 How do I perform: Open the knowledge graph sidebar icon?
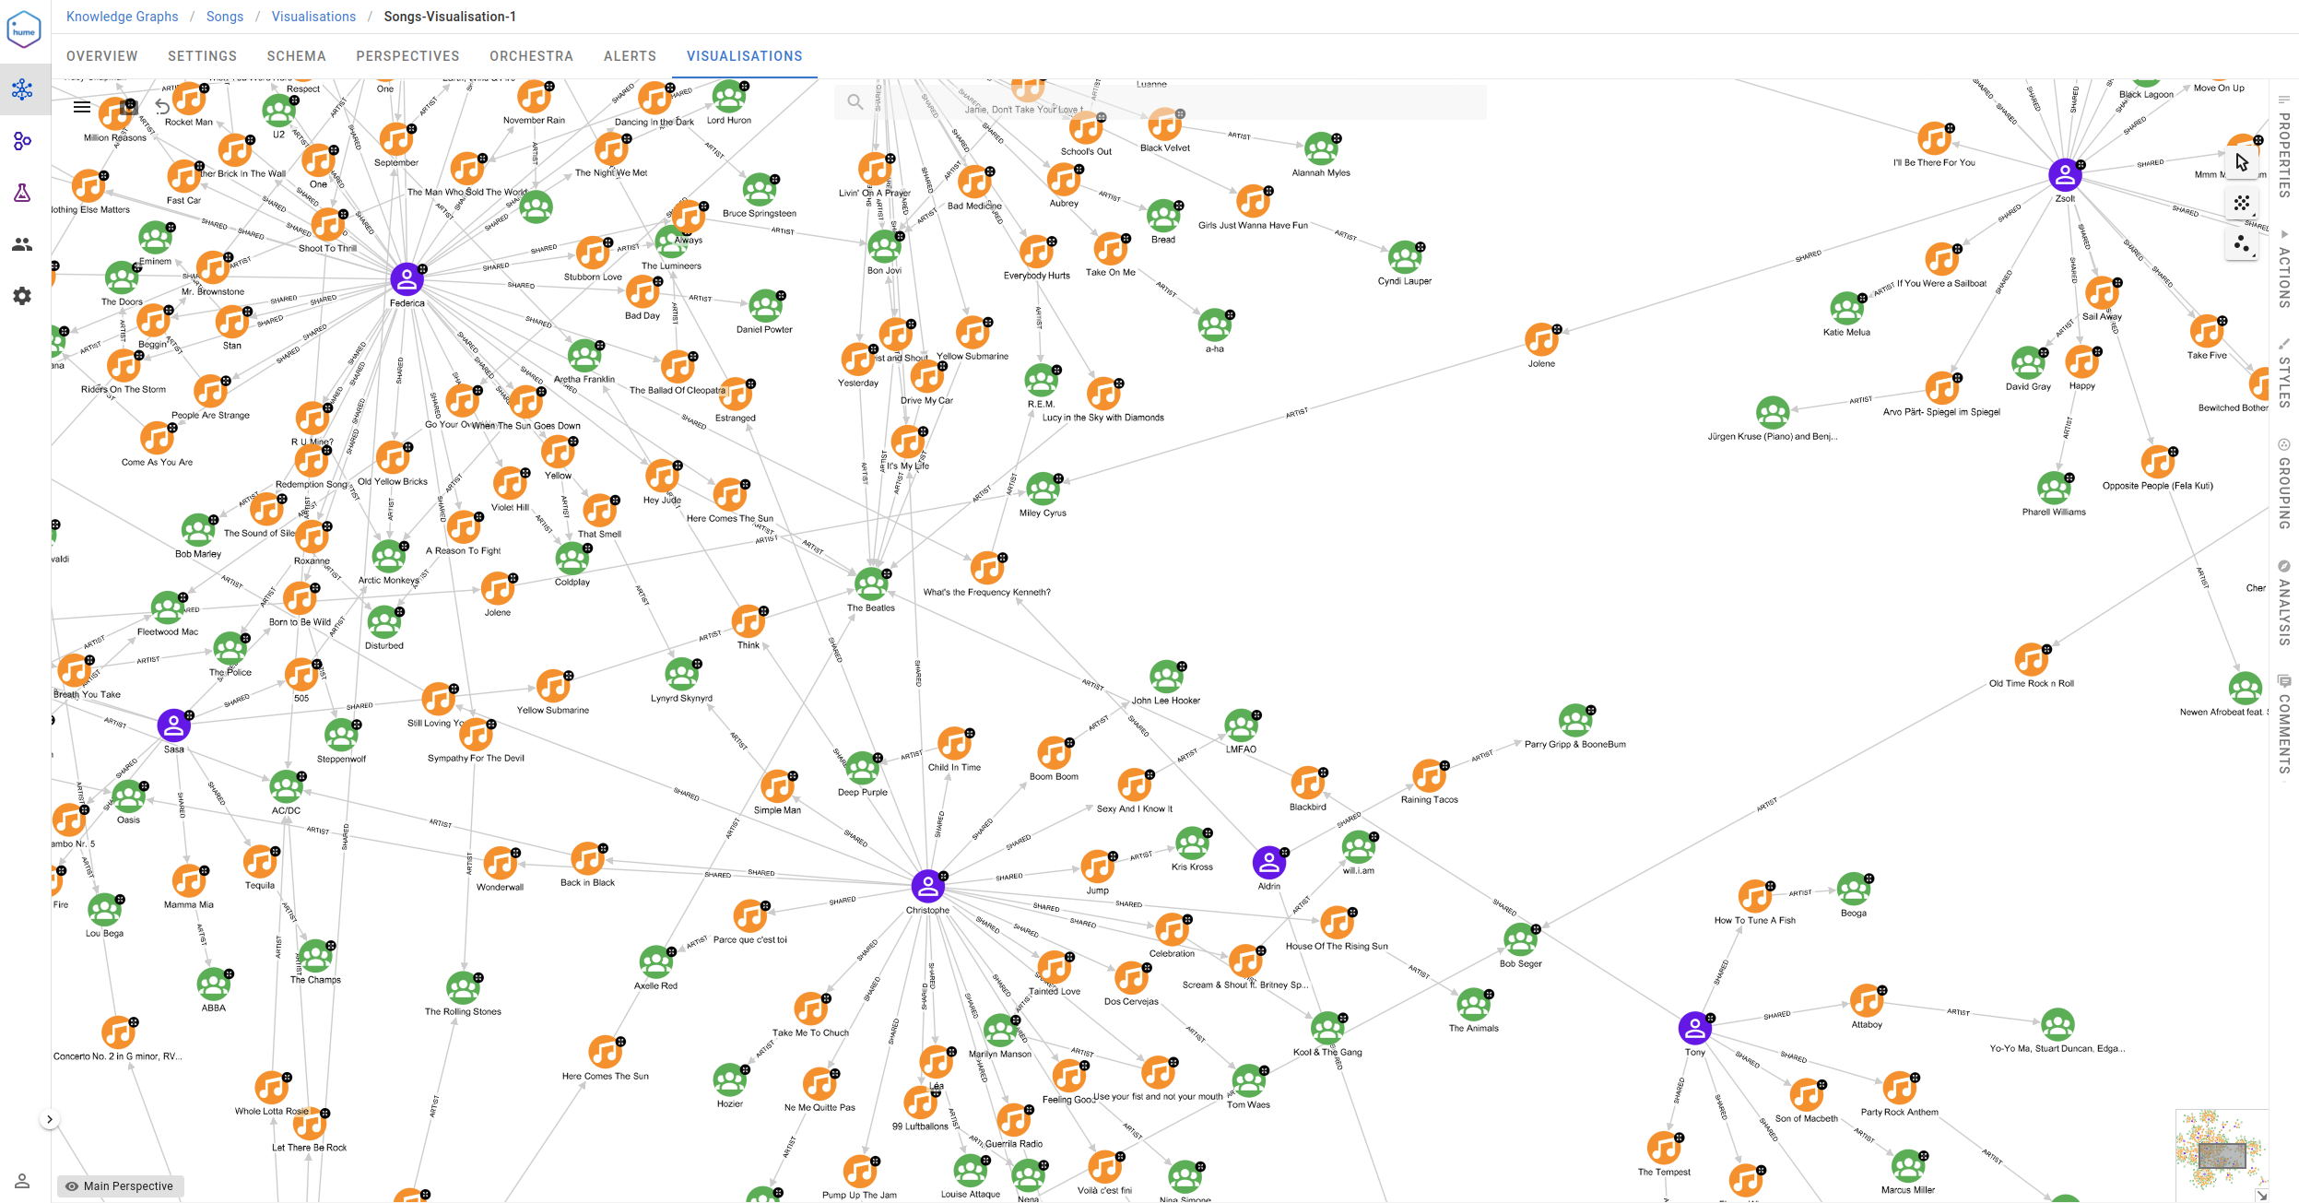coord(22,89)
